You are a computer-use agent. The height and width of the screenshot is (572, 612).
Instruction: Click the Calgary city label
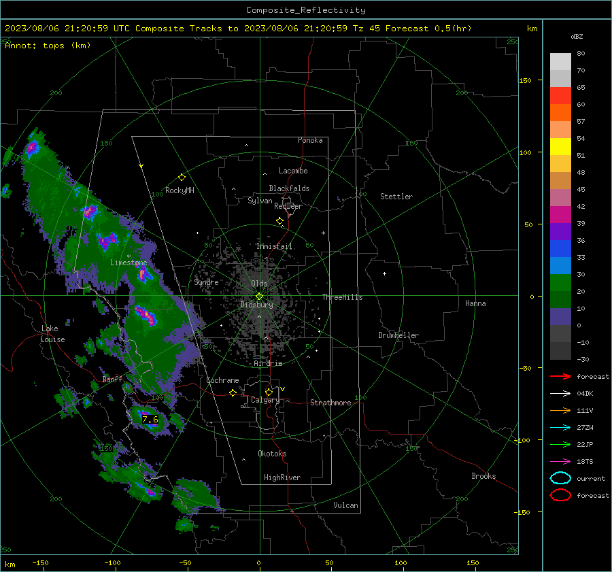[x=265, y=400]
